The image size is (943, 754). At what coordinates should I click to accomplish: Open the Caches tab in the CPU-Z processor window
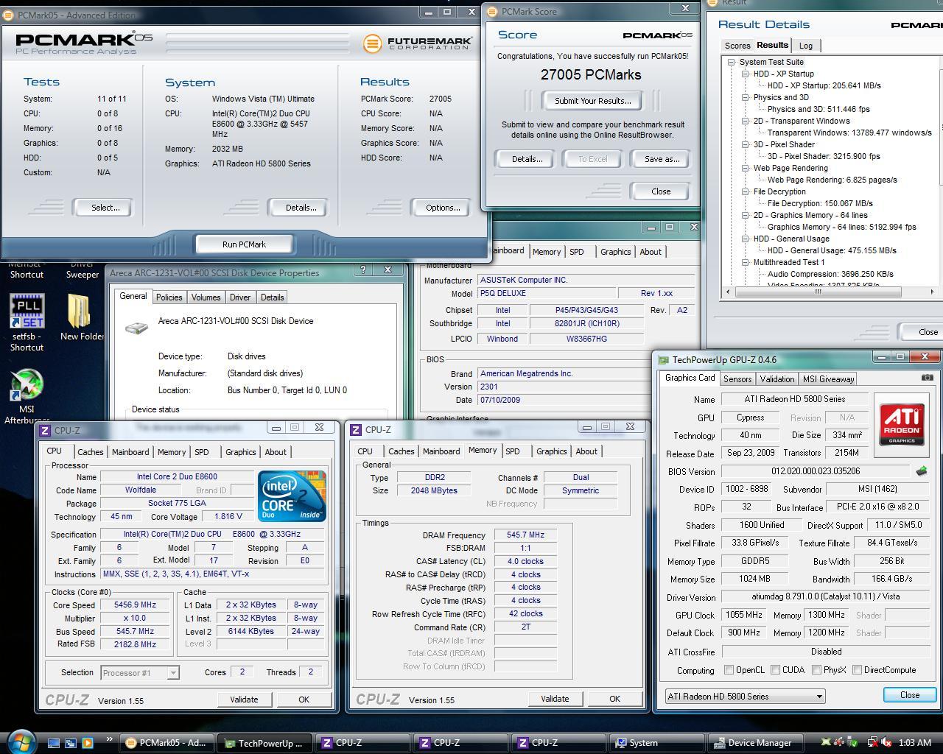click(x=90, y=452)
